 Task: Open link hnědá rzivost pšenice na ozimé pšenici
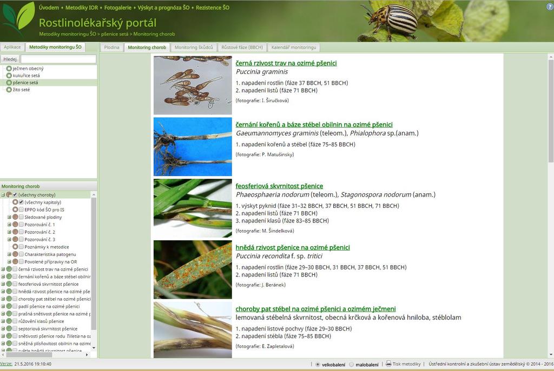293,247
